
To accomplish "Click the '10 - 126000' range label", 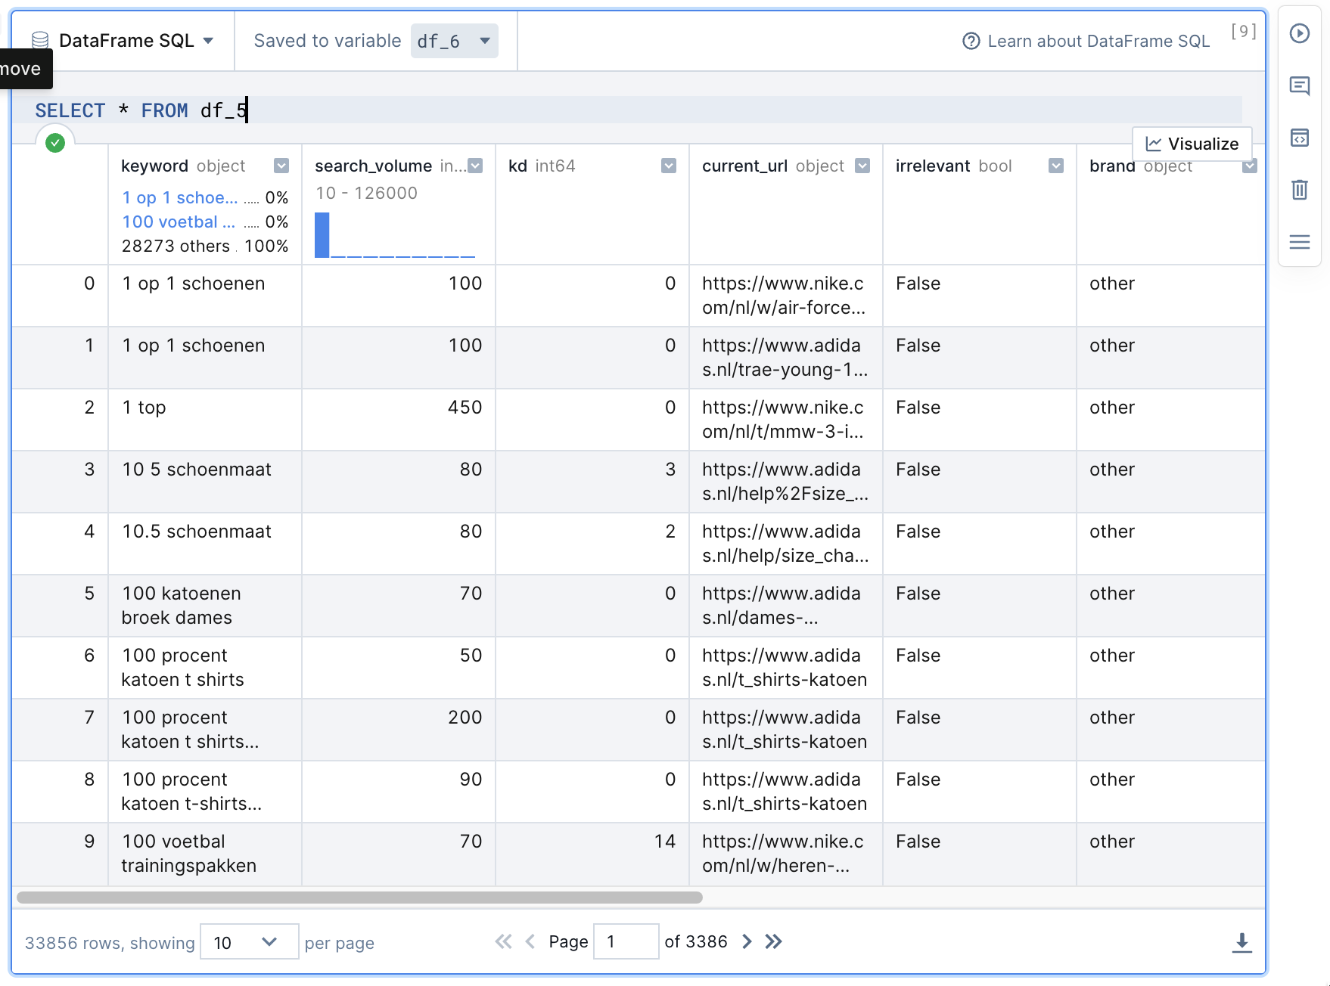I will coord(366,193).
